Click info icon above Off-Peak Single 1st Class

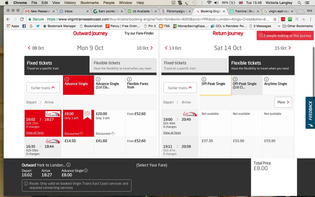pyautogui.click(x=235, y=79)
